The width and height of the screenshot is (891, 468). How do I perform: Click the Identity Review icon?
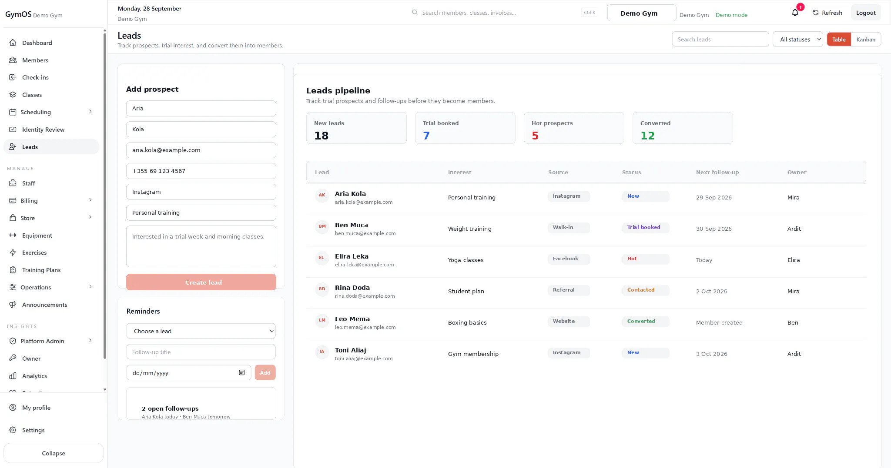(13, 129)
